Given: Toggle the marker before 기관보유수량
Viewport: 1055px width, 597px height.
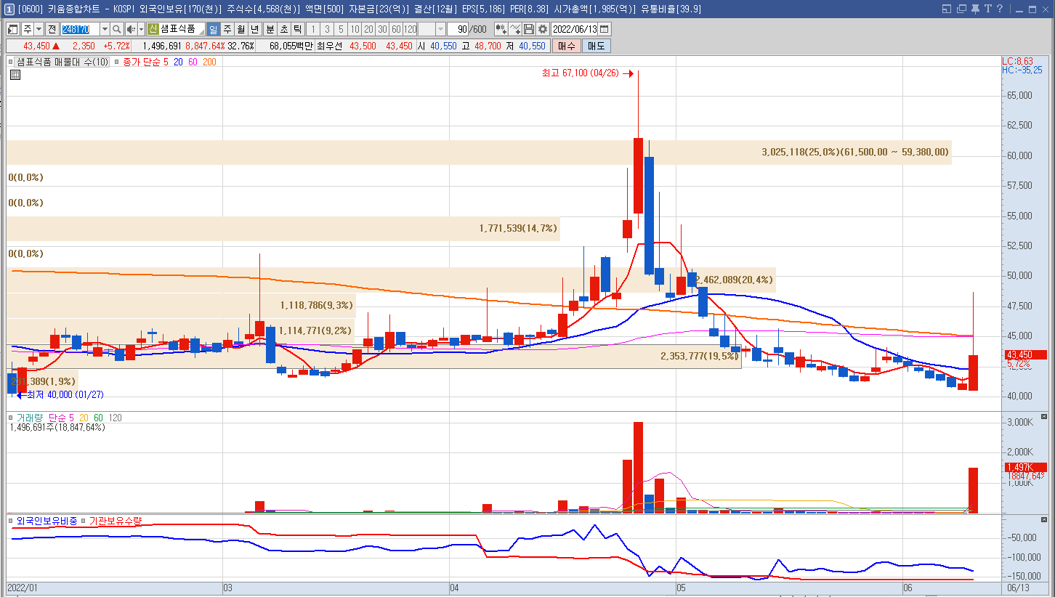Looking at the screenshot, I should tap(84, 520).
